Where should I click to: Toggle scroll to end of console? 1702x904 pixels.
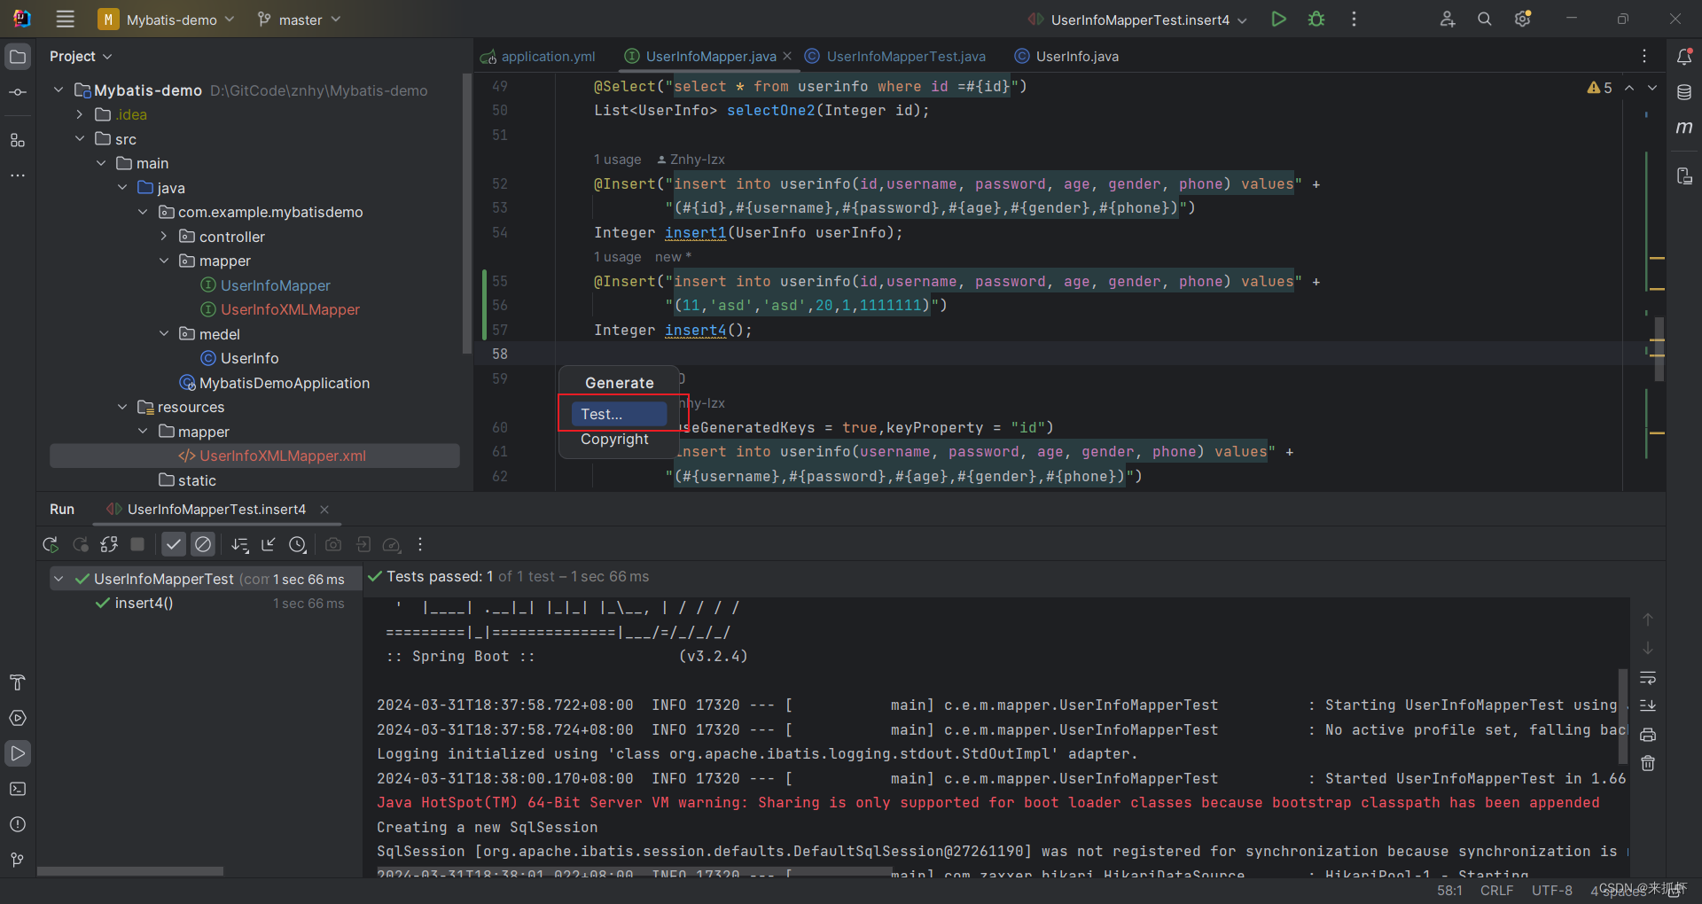[x=1648, y=706]
